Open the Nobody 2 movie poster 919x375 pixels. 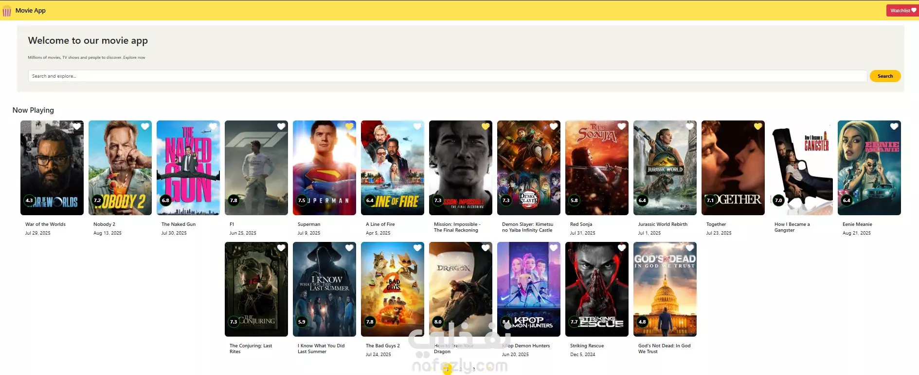tap(120, 168)
